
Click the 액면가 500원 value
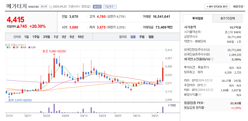point(230,42)
